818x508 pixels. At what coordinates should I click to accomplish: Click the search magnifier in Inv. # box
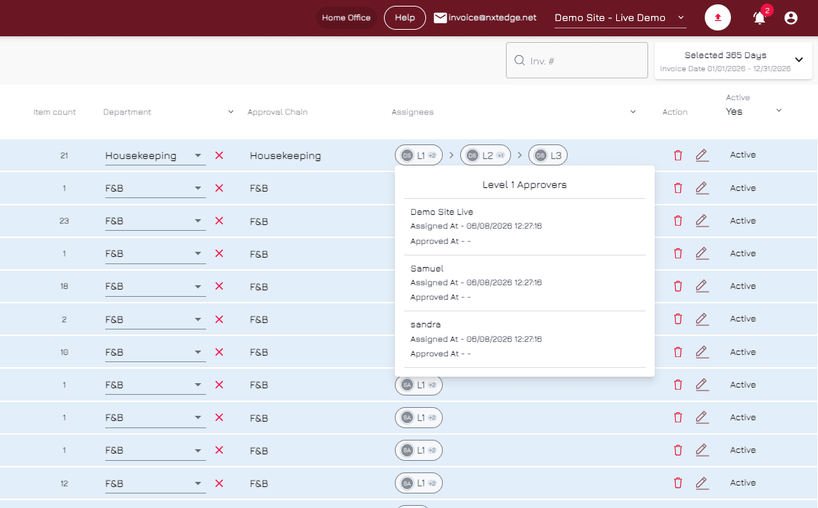point(520,60)
